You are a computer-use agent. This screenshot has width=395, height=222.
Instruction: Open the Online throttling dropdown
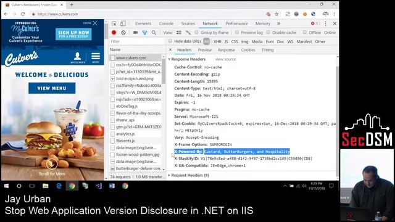[x=330, y=33]
